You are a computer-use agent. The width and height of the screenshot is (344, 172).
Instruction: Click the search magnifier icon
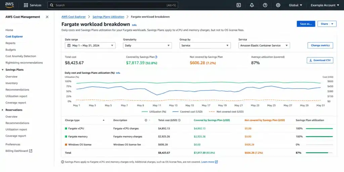[52, 5]
